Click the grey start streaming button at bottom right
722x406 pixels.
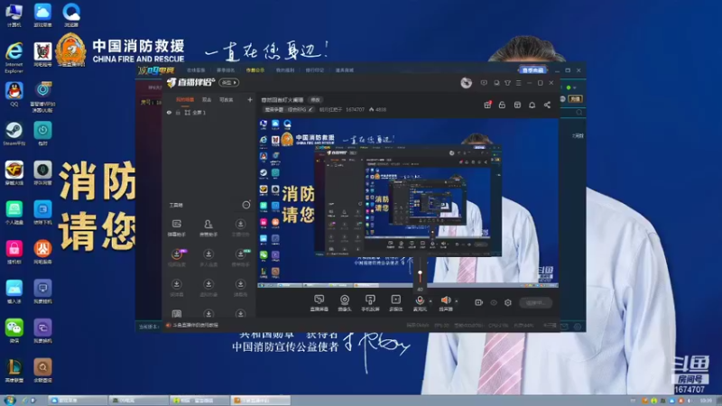[x=535, y=302]
